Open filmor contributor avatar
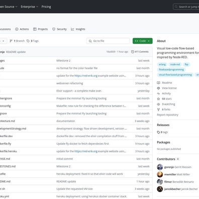This screenshot has width=199, height=199. 160,182
